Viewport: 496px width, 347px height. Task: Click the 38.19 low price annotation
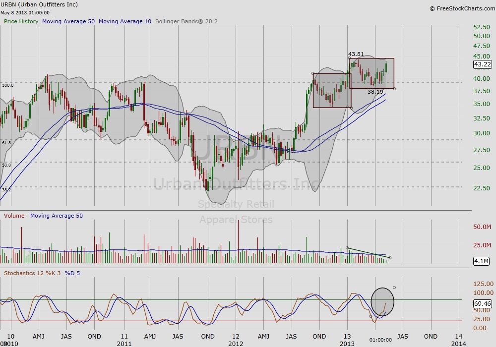coord(375,92)
